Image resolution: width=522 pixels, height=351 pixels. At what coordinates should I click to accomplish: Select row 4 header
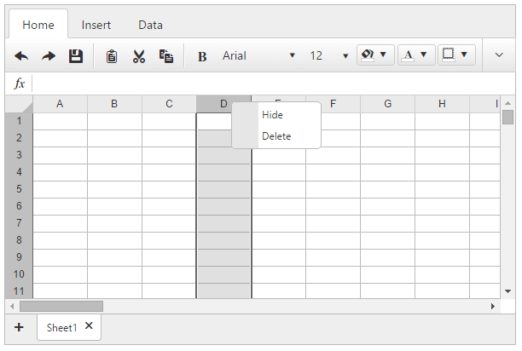tap(19, 172)
